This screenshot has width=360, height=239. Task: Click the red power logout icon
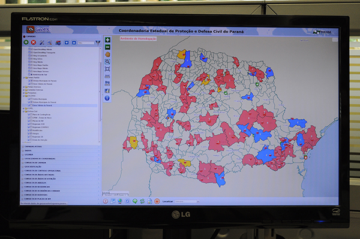[157, 201]
